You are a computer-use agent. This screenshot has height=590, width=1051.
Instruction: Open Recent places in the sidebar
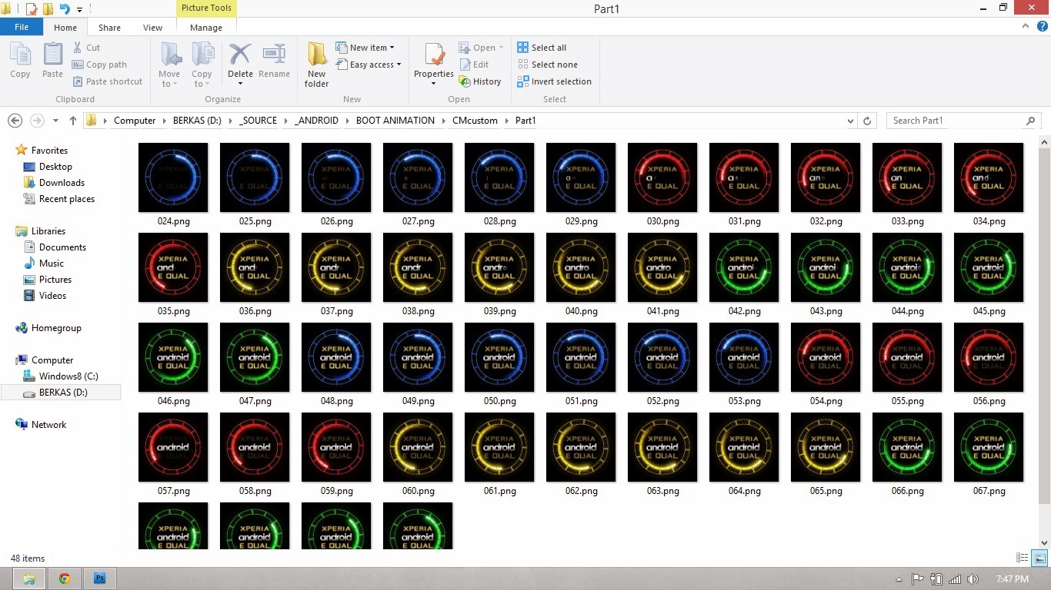[x=67, y=199]
